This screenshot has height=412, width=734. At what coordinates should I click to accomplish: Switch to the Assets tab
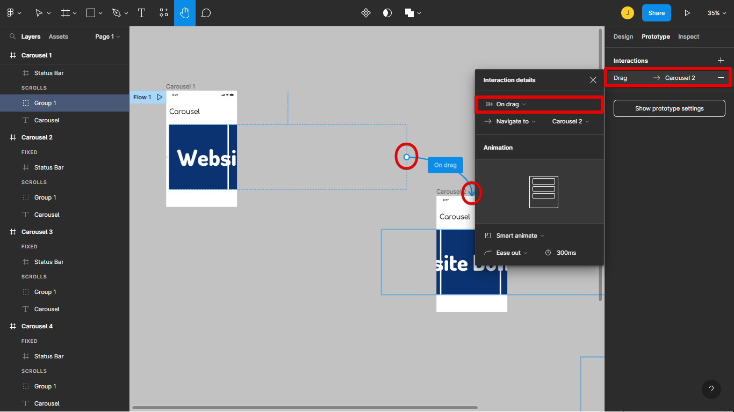tap(59, 36)
